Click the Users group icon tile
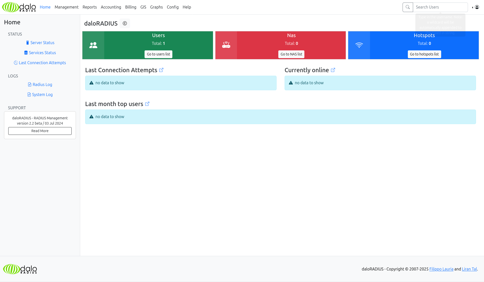Viewport: 484px width, 282px height. coord(93,45)
